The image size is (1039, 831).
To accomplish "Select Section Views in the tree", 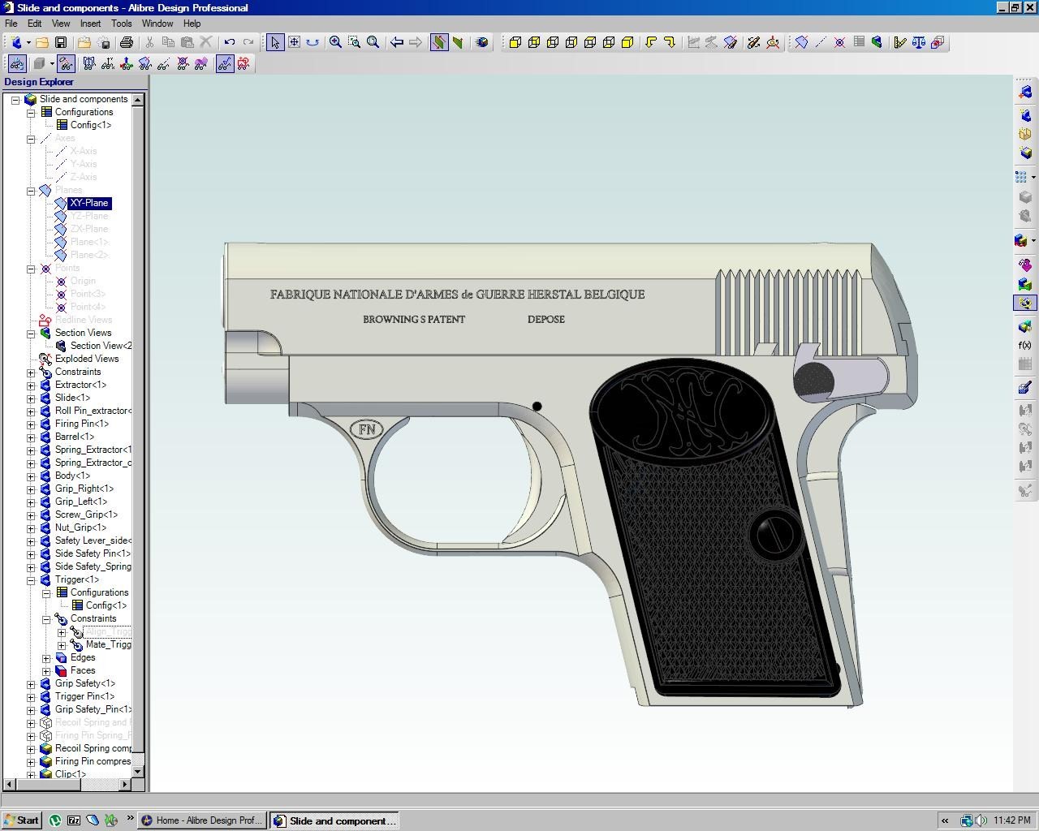I will [x=83, y=333].
